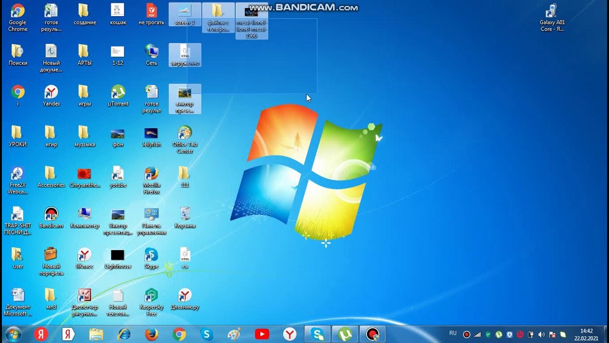Select the муззыка folder
The image size is (609, 343).
pyautogui.click(x=85, y=136)
